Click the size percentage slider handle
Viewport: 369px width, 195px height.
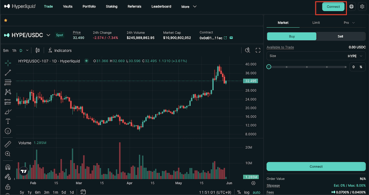click(x=269, y=67)
